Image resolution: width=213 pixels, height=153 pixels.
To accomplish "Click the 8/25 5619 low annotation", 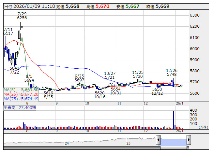I will [x=48, y=95].
